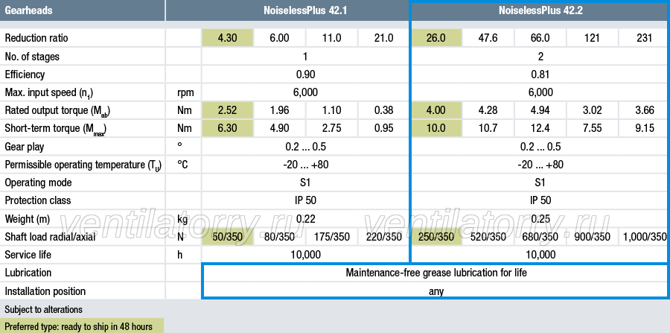Click rated torque value 0.38
Screen dimensions: 670x333
click(383, 110)
